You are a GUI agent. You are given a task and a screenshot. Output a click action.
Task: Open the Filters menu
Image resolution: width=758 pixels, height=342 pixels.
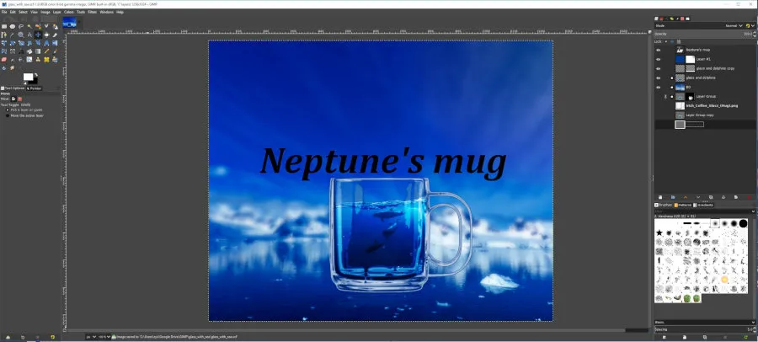pos(93,12)
